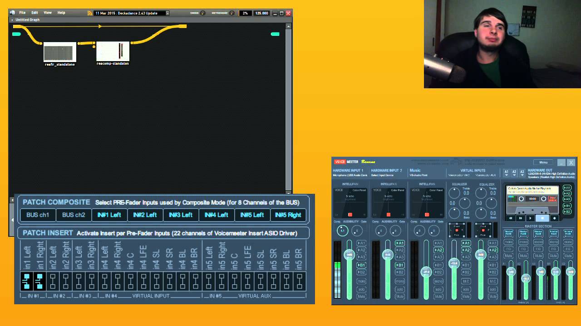Toggle cassette output B2 button

pyautogui.click(x=567, y=211)
